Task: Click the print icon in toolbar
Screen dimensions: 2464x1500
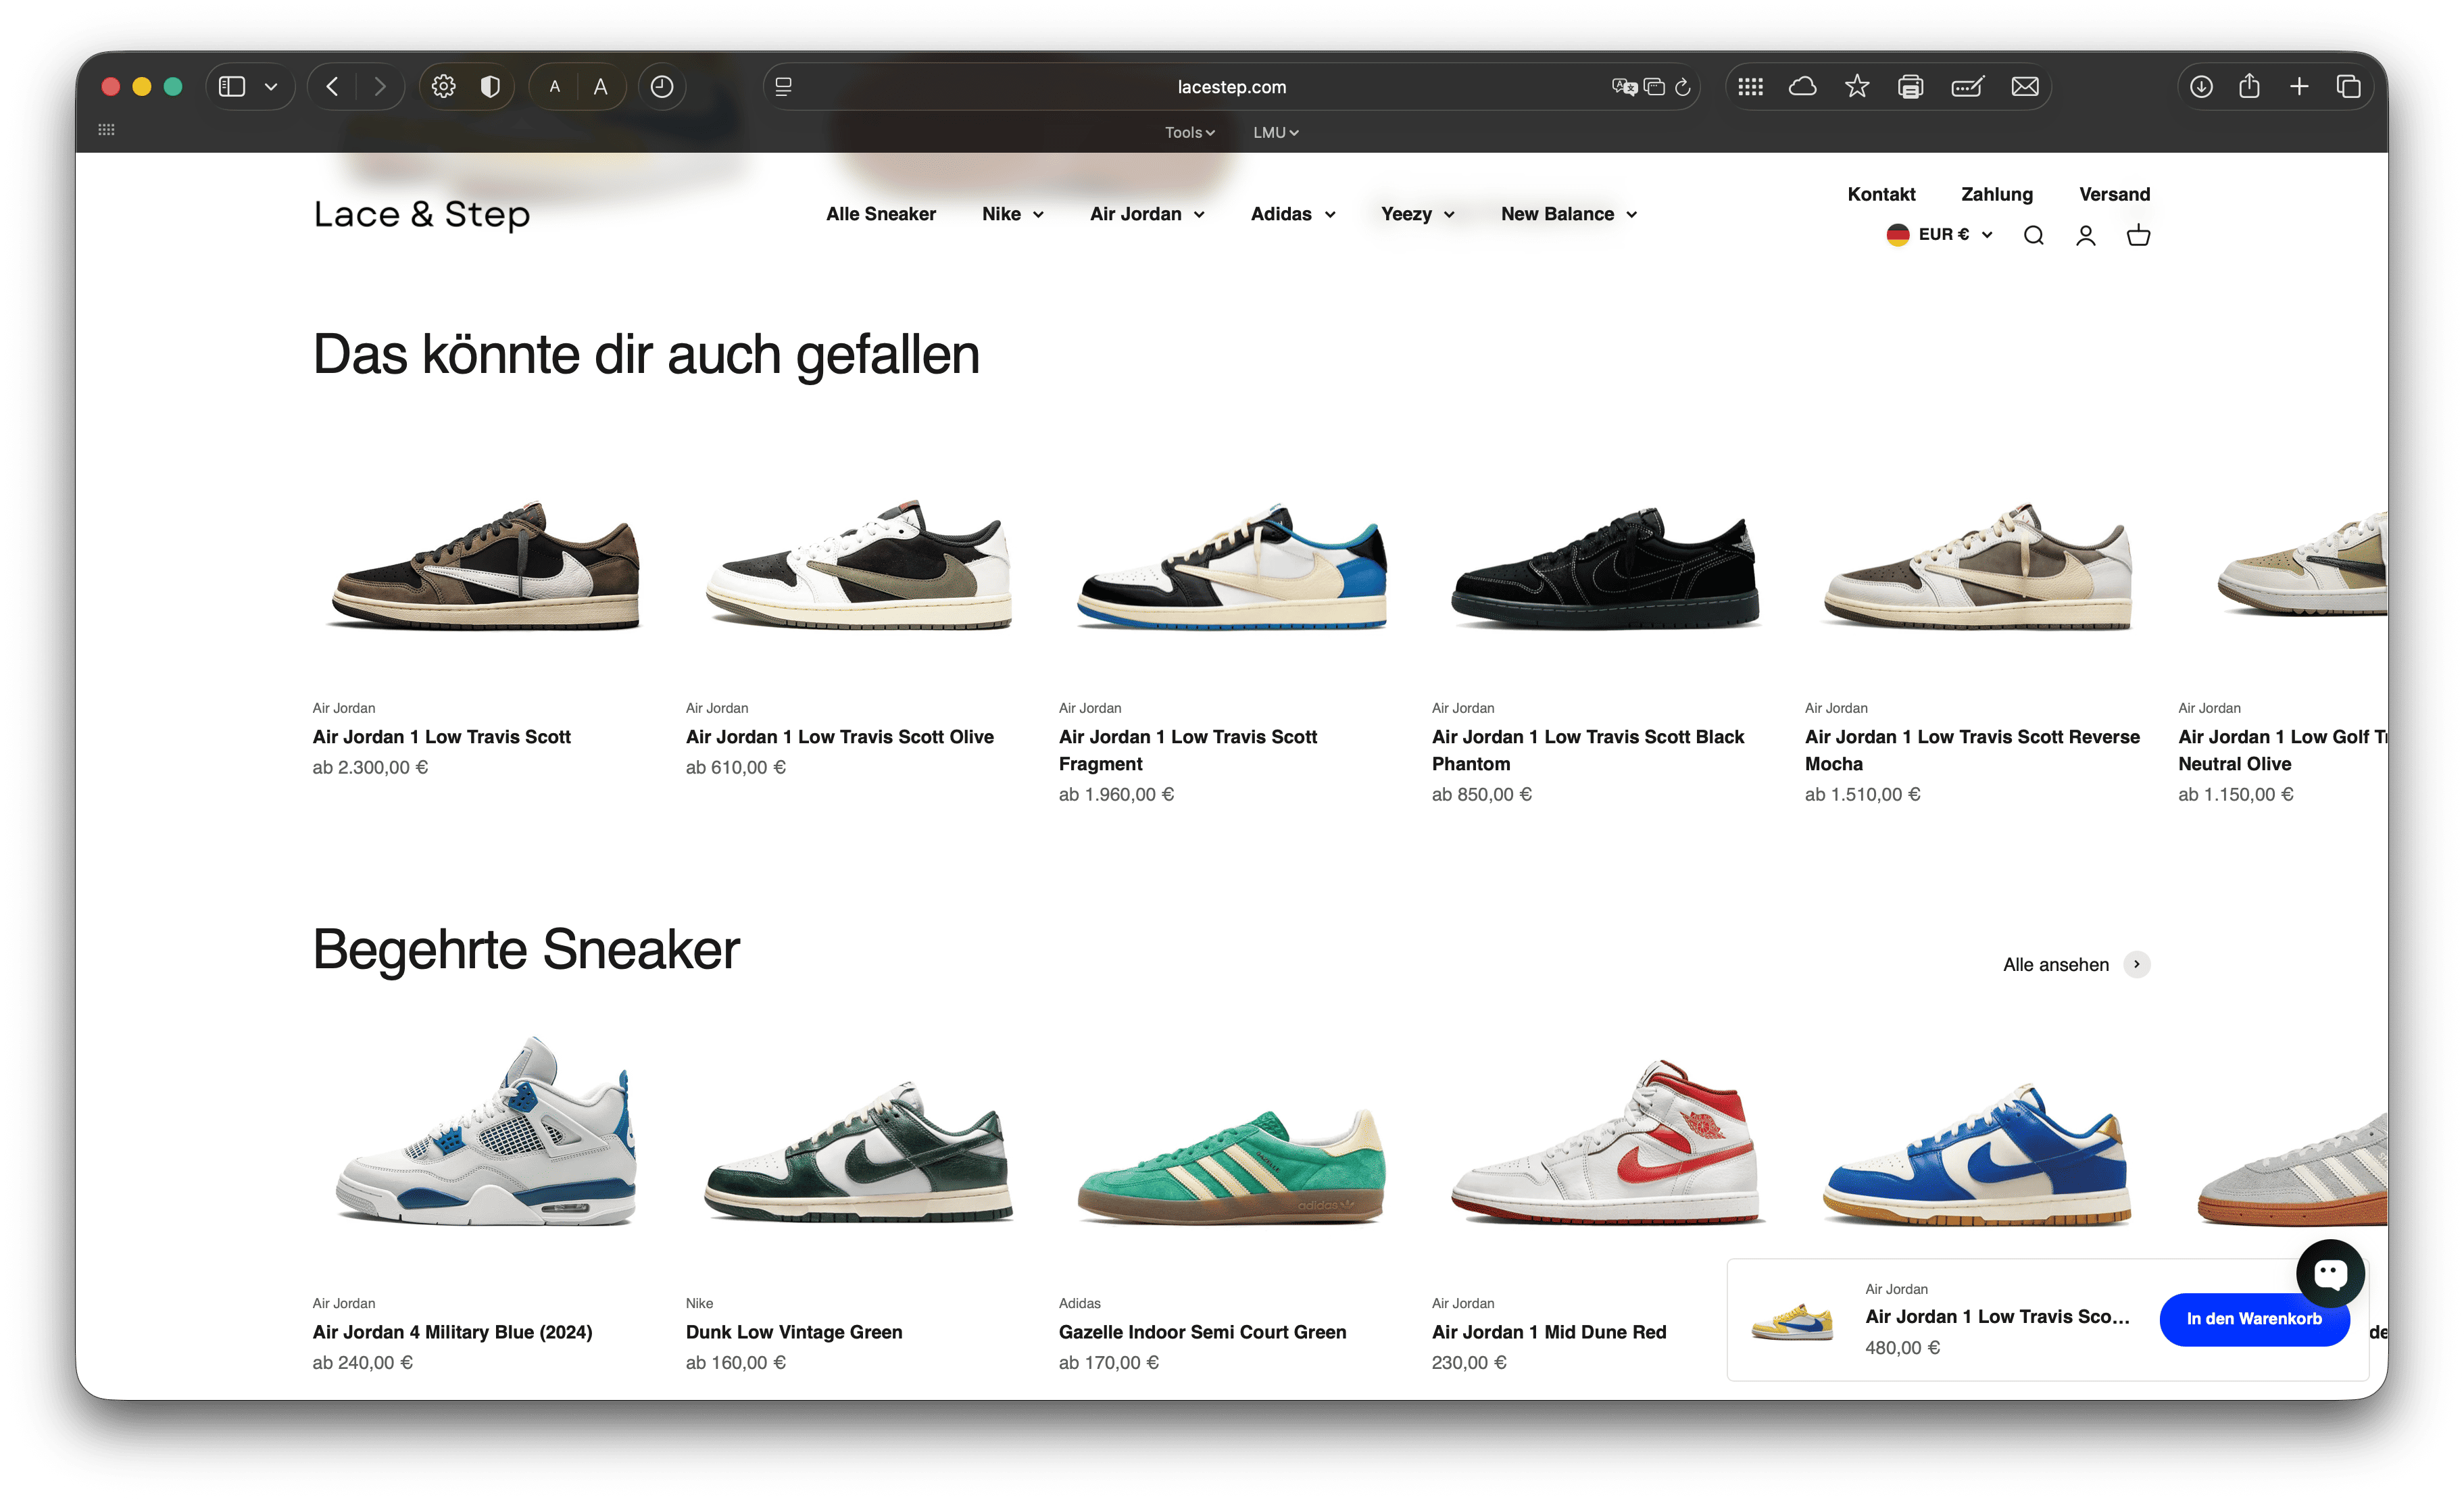Action: click(1910, 87)
